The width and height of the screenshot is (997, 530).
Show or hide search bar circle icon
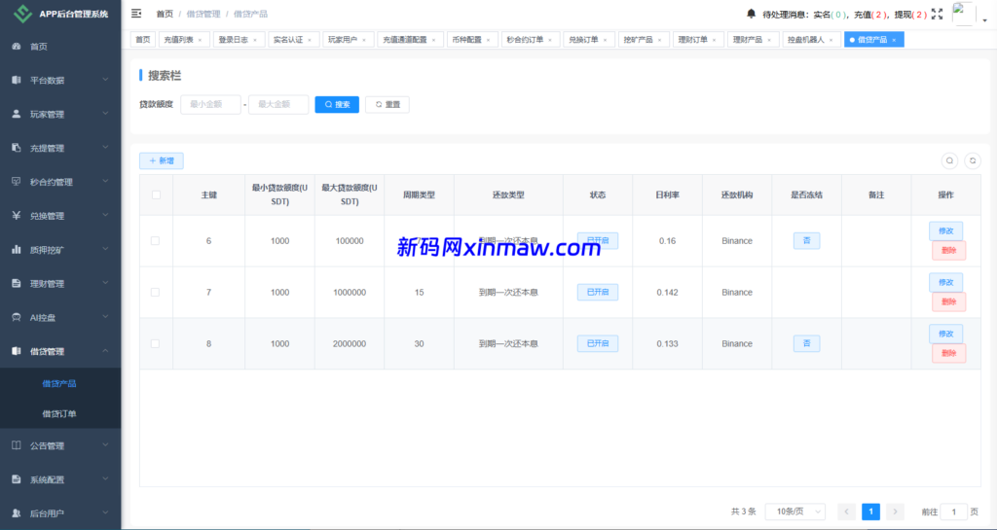949,160
